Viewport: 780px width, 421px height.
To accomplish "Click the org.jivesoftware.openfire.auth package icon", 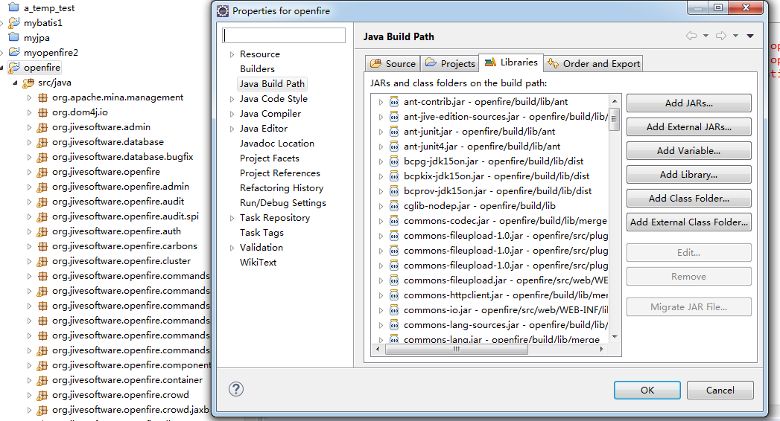I will point(42,231).
